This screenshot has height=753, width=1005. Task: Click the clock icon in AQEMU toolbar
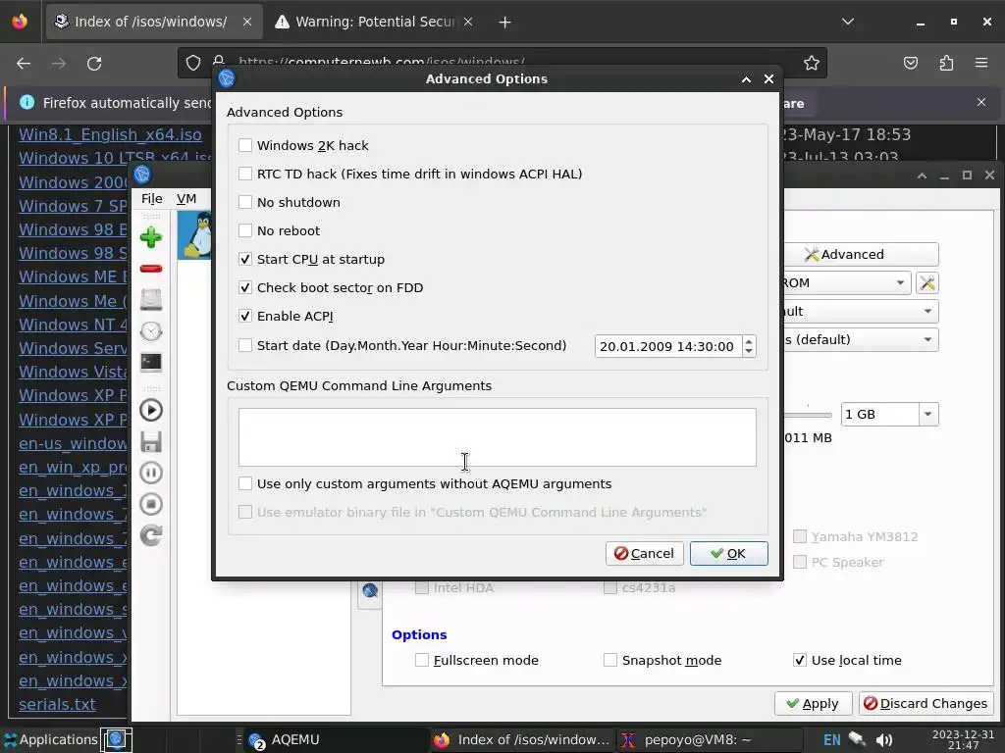pyautogui.click(x=151, y=331)
